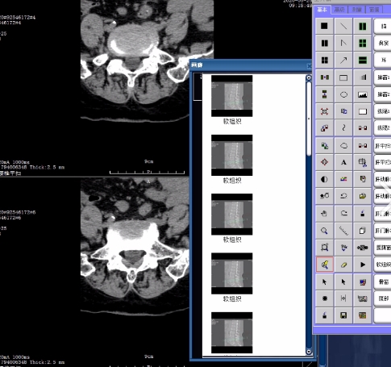Viewport: 391px width, 367px height.
Task: Open the histogram icon tool
Action: (363, 94)
